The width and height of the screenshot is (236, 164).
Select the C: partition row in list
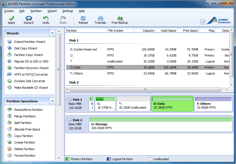148,55
